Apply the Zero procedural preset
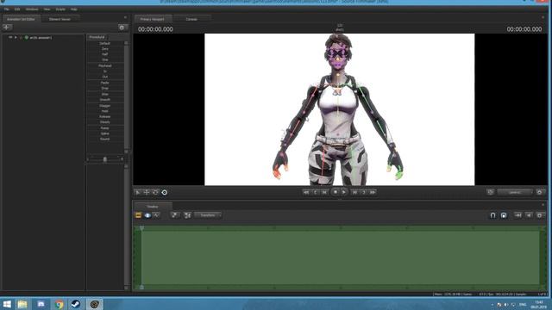552x310 pixels. pos(105,49)
